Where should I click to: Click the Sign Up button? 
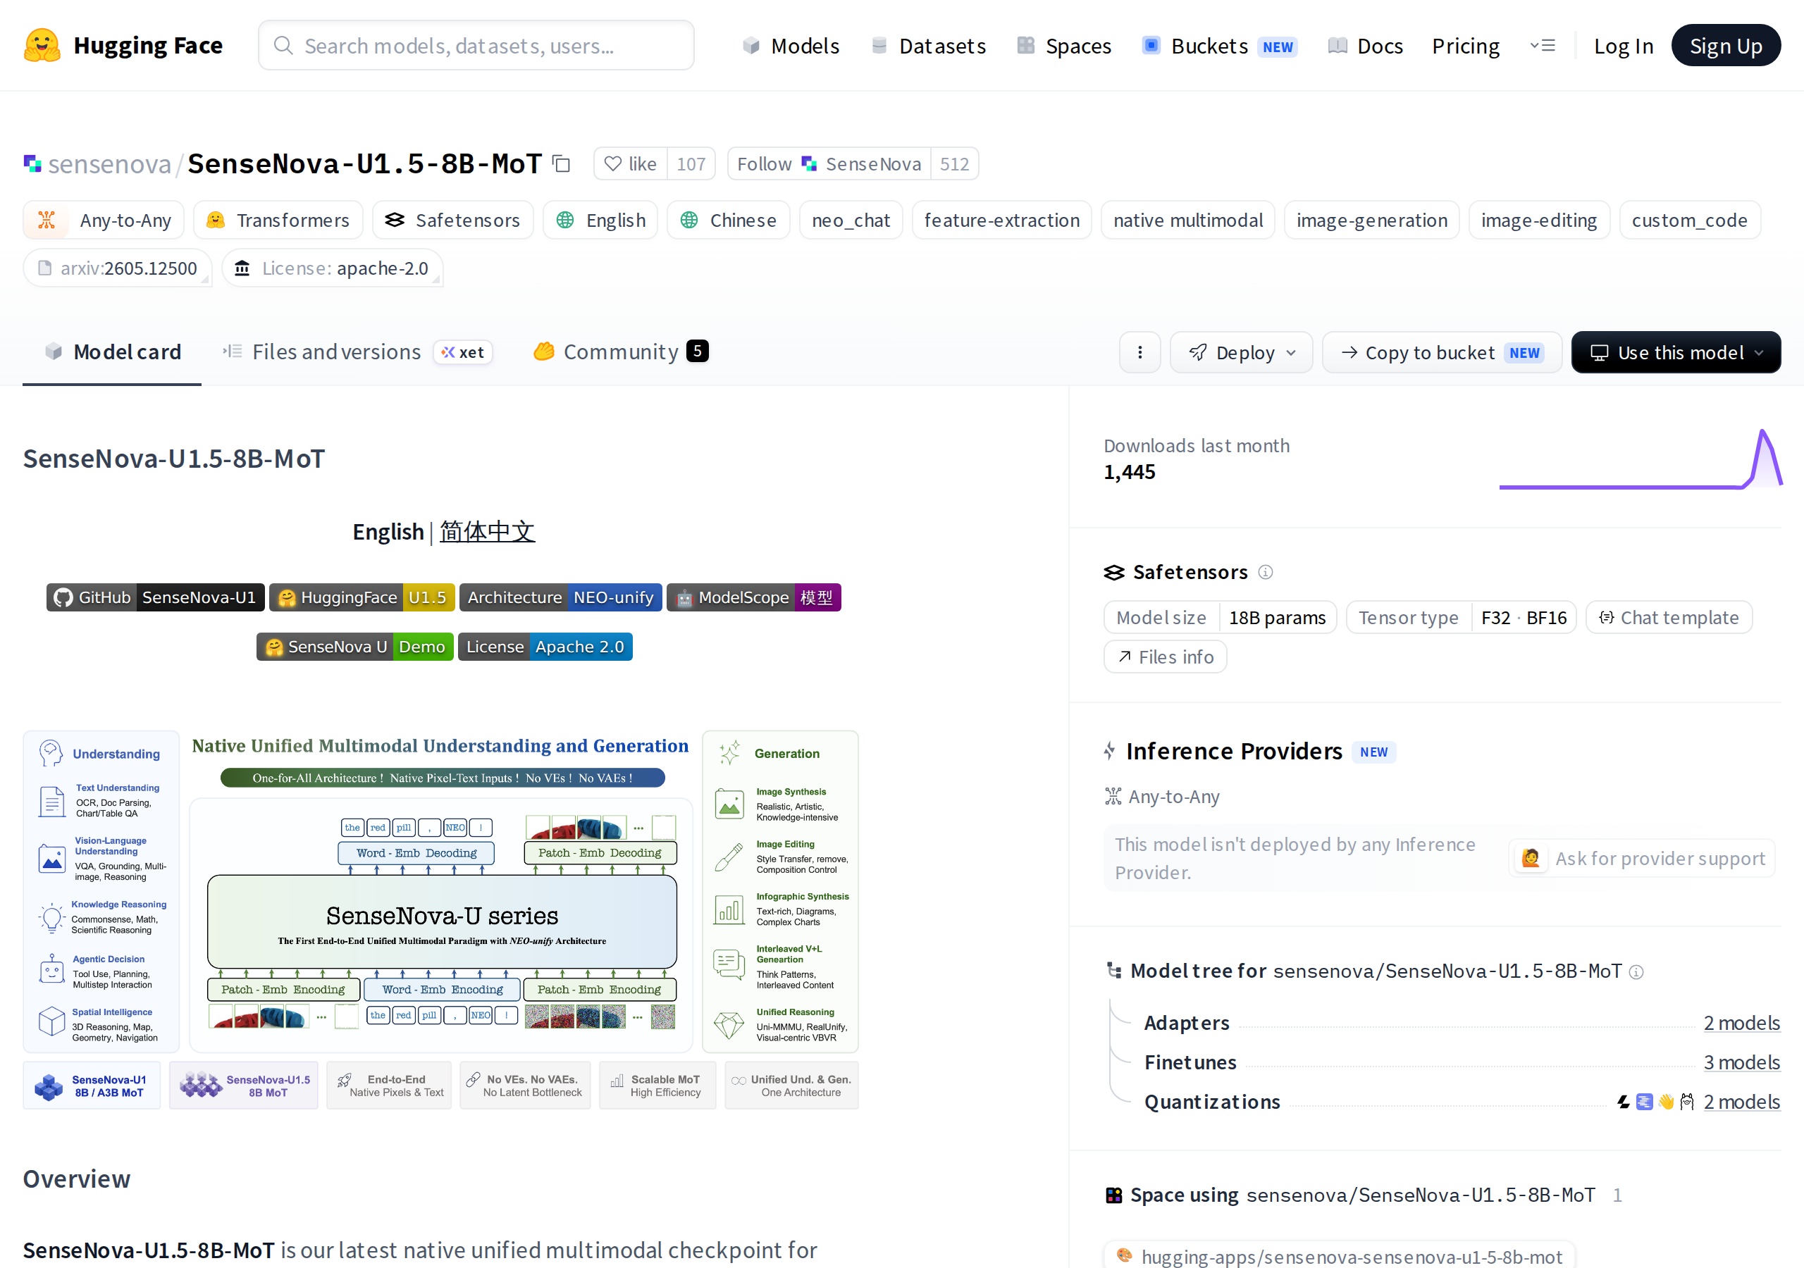coord(1726,46)
